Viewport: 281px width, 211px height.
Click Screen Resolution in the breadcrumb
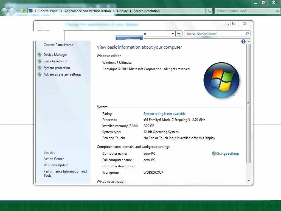click(x=147, y=11)
